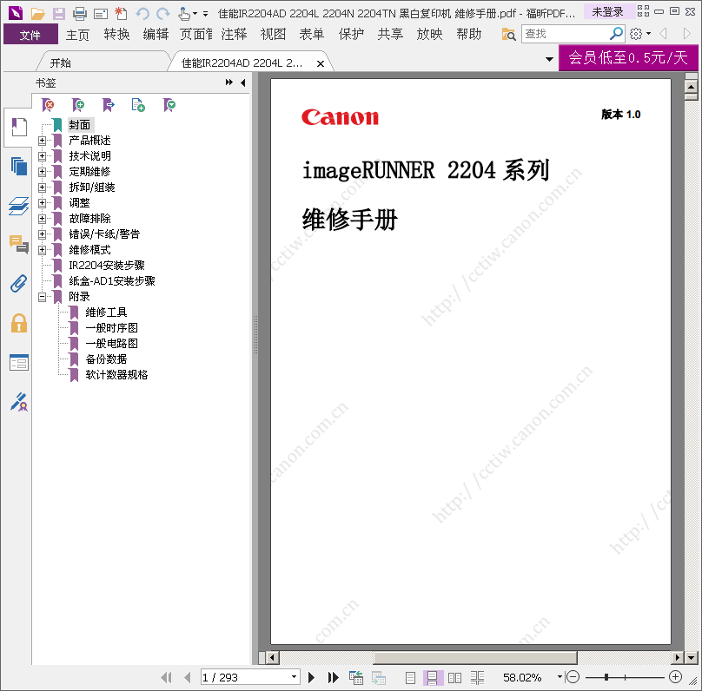Click the save disk icon in title bar

(59, 14)
